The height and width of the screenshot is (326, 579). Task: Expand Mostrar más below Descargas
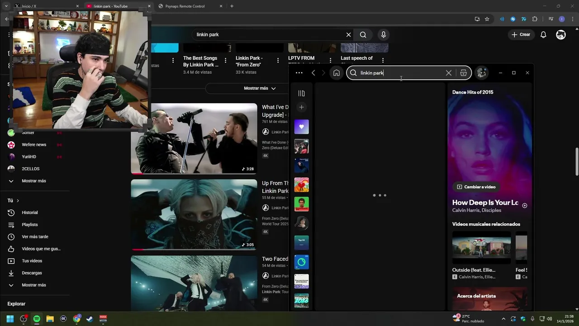(34, 285)
